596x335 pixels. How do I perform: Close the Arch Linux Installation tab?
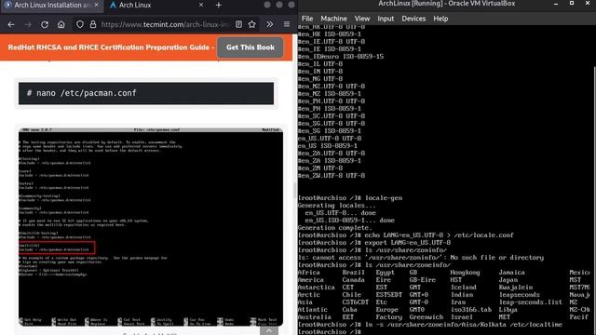[x=96, y=5]
